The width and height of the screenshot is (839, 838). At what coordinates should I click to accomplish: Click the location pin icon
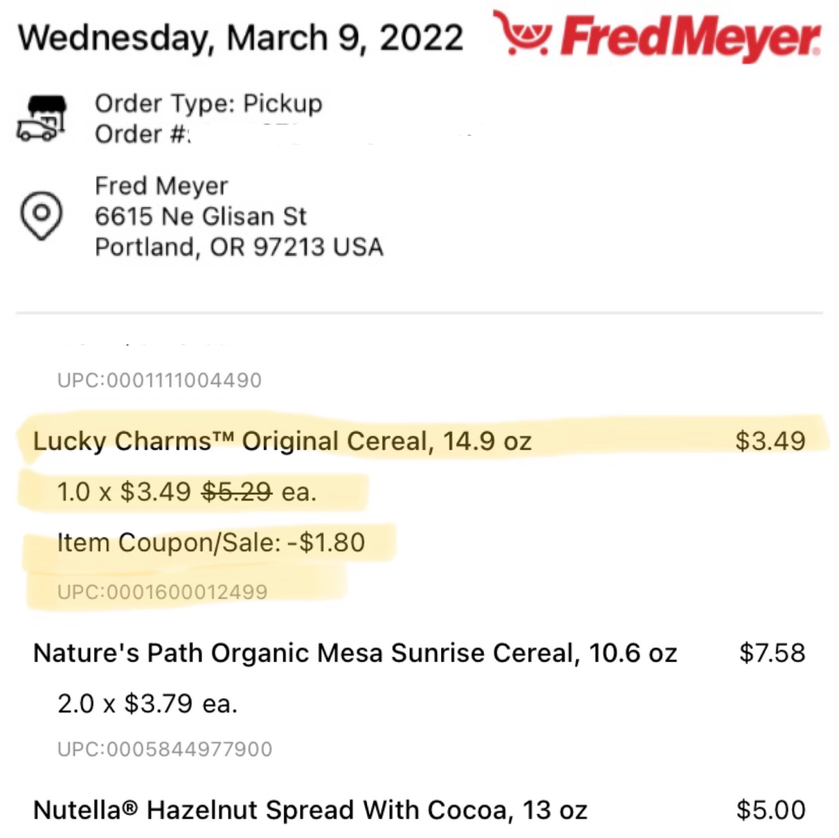coord(41,216)
